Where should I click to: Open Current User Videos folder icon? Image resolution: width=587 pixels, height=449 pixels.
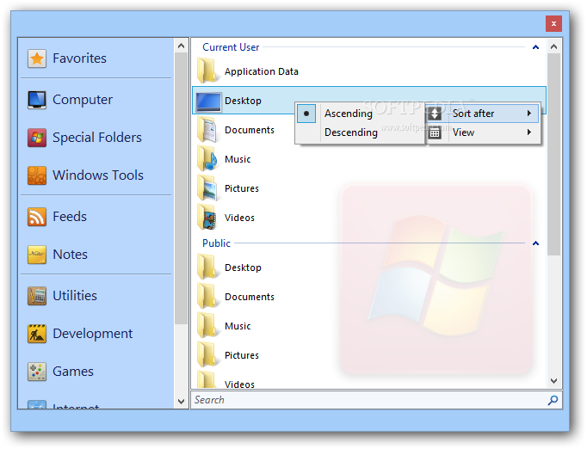point(207,217)
